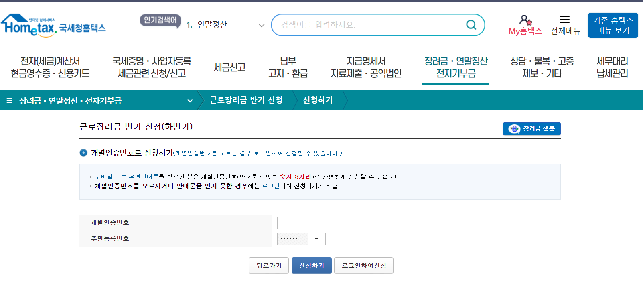
Task: Click the blue 신청하기 button
Action: tap(312, 265)
